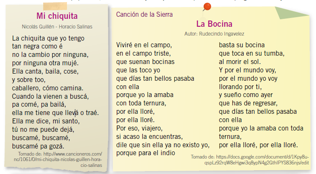Click the line "basta su bocina"
This screenshot has width=316, height=174.
[240, 44]
